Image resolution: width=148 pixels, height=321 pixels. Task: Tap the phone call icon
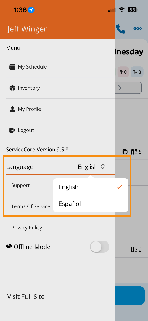pyautogui.click(x=120, y=29)
